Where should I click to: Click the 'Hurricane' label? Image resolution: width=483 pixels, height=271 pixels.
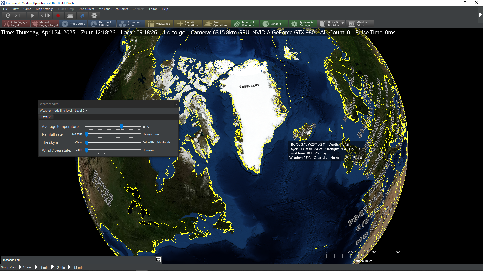pos(149,150)
